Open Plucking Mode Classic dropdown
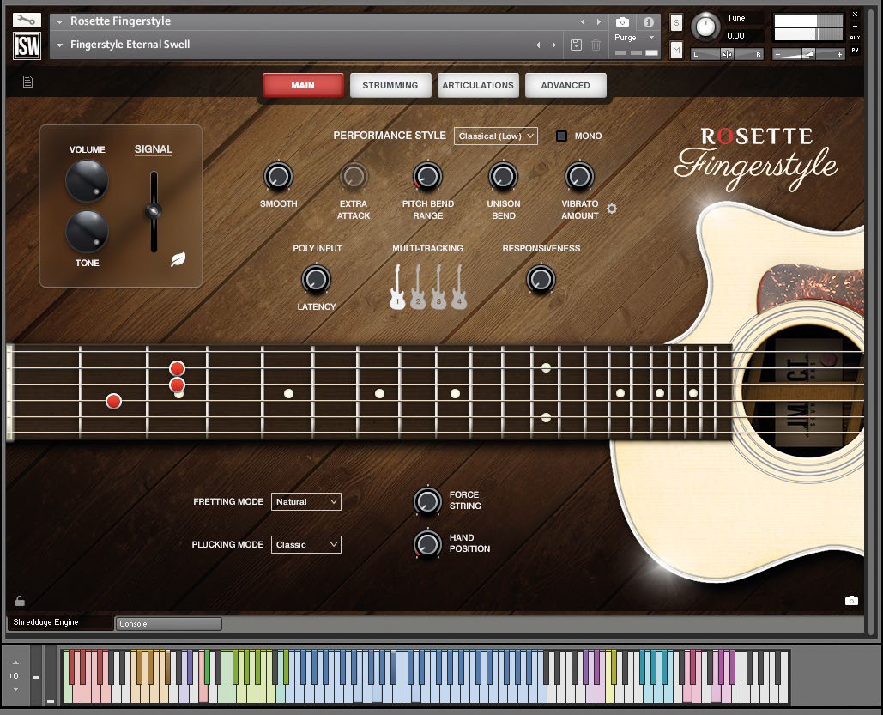Viewport: 883px width, 715px height. click(x=305, y=544)
